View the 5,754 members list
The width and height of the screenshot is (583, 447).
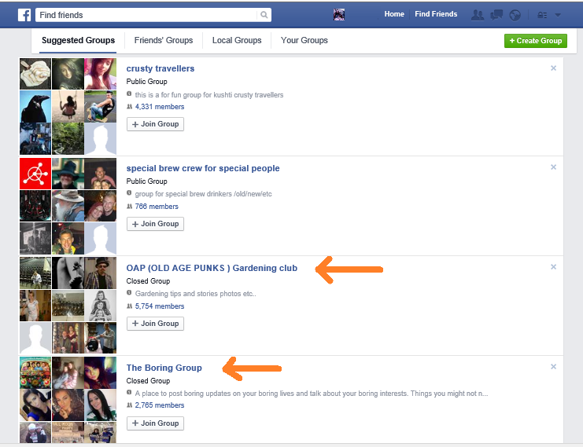(160, 306)
